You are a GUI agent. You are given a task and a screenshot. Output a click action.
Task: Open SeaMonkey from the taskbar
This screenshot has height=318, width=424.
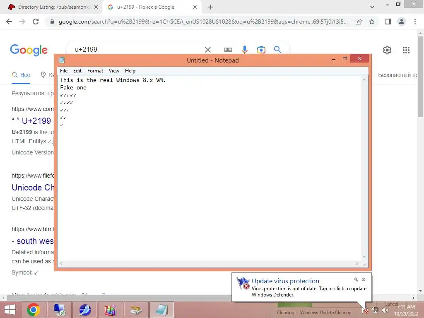coord(85,310)
